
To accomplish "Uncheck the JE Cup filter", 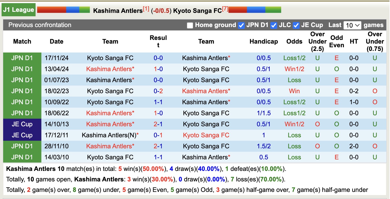I will click(x=296, y=25).
